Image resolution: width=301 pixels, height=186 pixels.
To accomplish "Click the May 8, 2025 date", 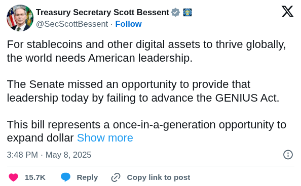I will (x=68, y=155).
